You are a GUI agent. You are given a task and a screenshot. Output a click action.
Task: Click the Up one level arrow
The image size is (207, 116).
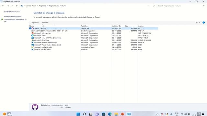(x=17, y=6)
